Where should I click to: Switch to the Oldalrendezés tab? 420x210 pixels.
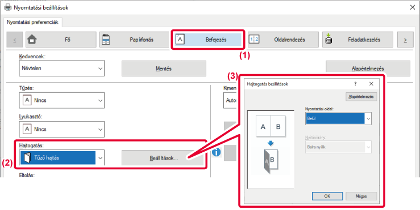(x=283, y=40)
